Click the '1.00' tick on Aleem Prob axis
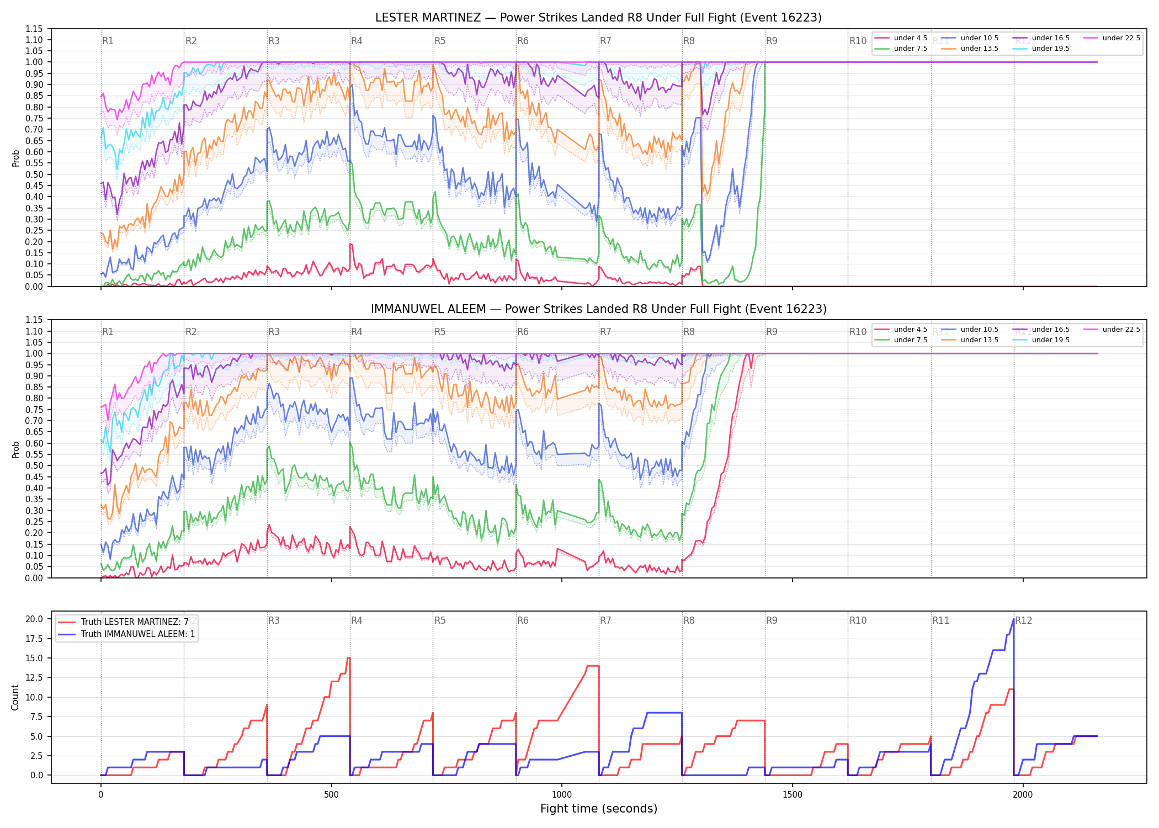Image resolution: width=1159 pixels, height=828 pixels. point(34,354)
